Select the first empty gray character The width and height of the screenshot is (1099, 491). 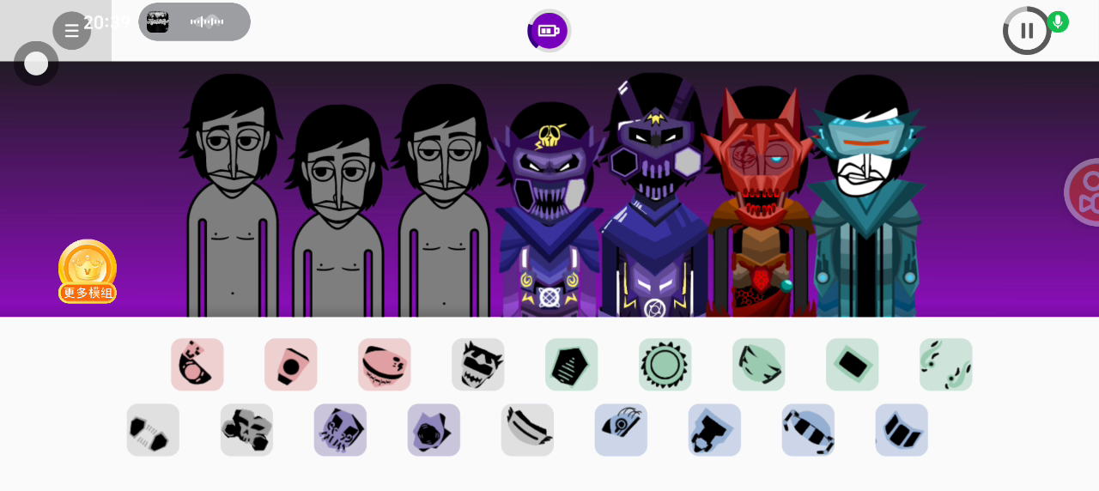pyautogui.click(x=231, y=196)
